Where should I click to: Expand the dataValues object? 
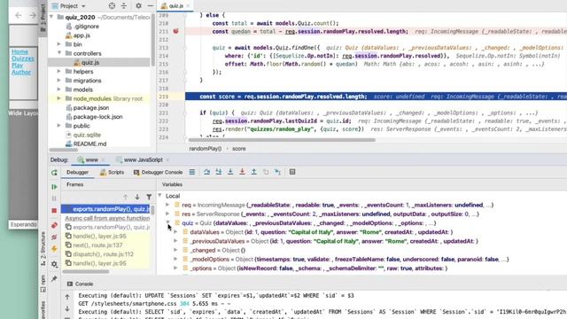175,232
